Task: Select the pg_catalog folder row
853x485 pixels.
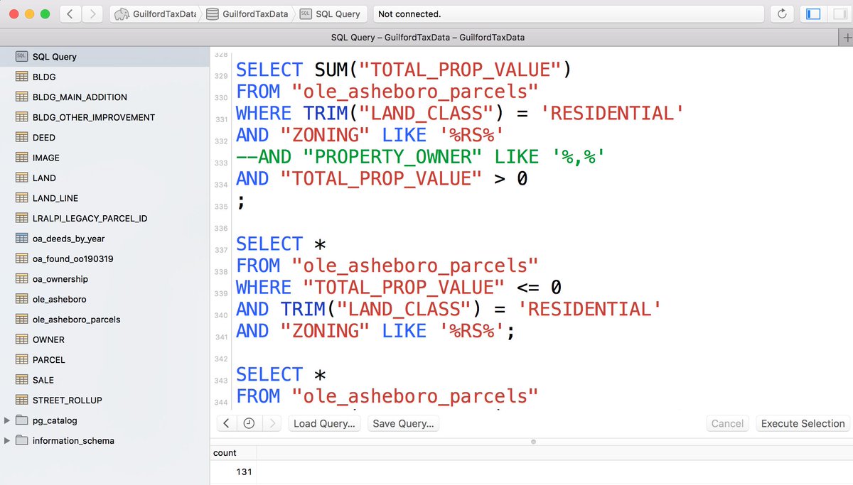Action: 104,420
